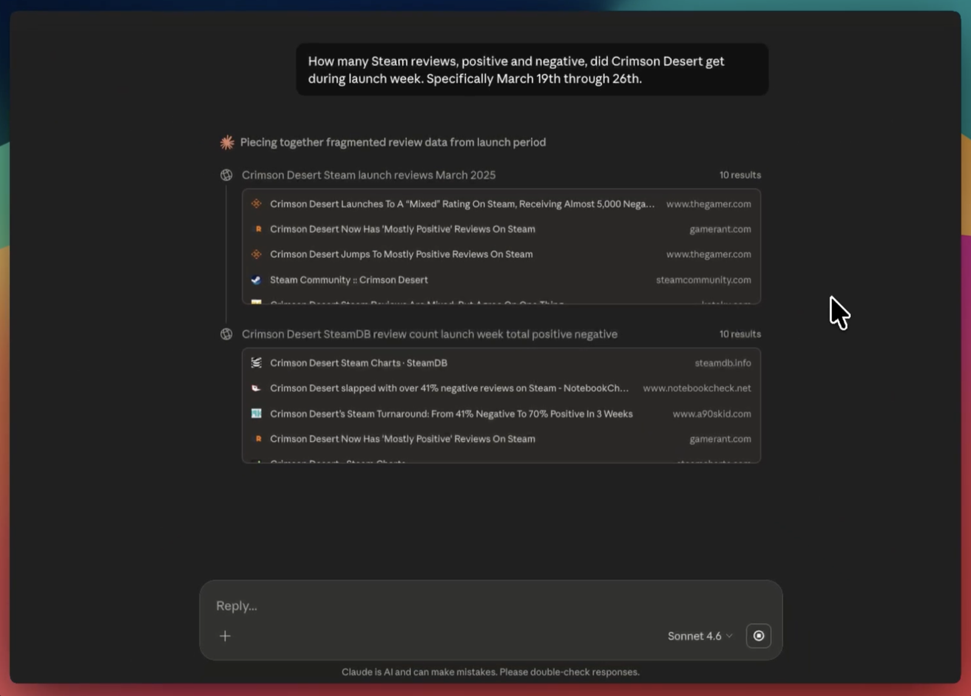Click the Reply text input field

pos(490,606)
